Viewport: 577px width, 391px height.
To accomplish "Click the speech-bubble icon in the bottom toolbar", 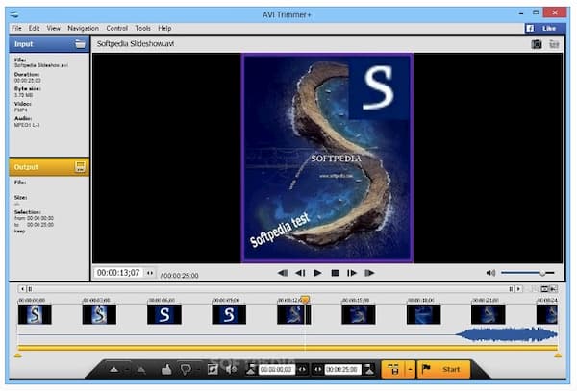I will [x=186, y=369].
